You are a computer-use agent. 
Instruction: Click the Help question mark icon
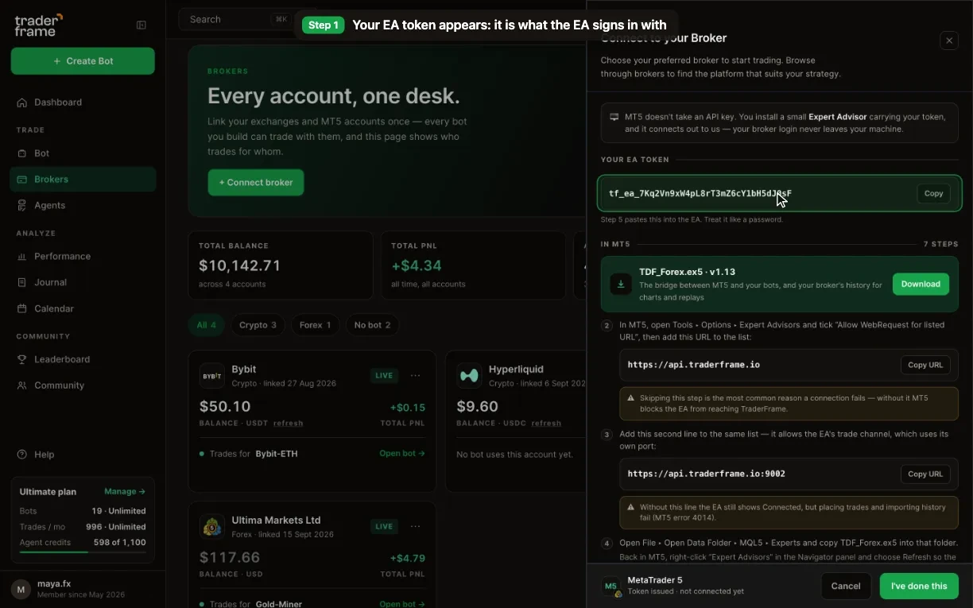[x=22, y=455]
